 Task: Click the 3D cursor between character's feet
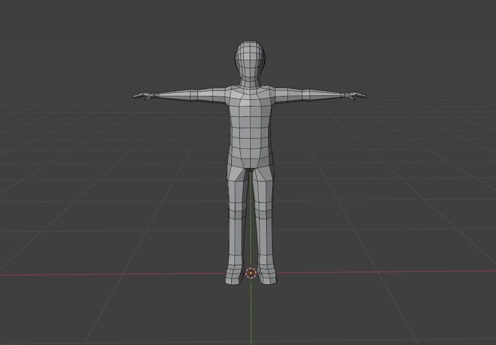tap(251, 273)
